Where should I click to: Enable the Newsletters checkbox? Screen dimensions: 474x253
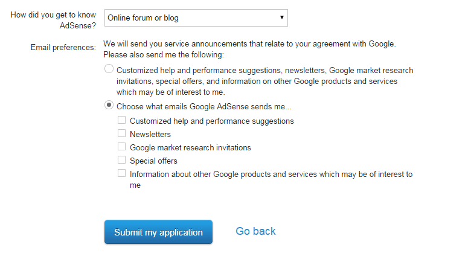tap(121, 133)
